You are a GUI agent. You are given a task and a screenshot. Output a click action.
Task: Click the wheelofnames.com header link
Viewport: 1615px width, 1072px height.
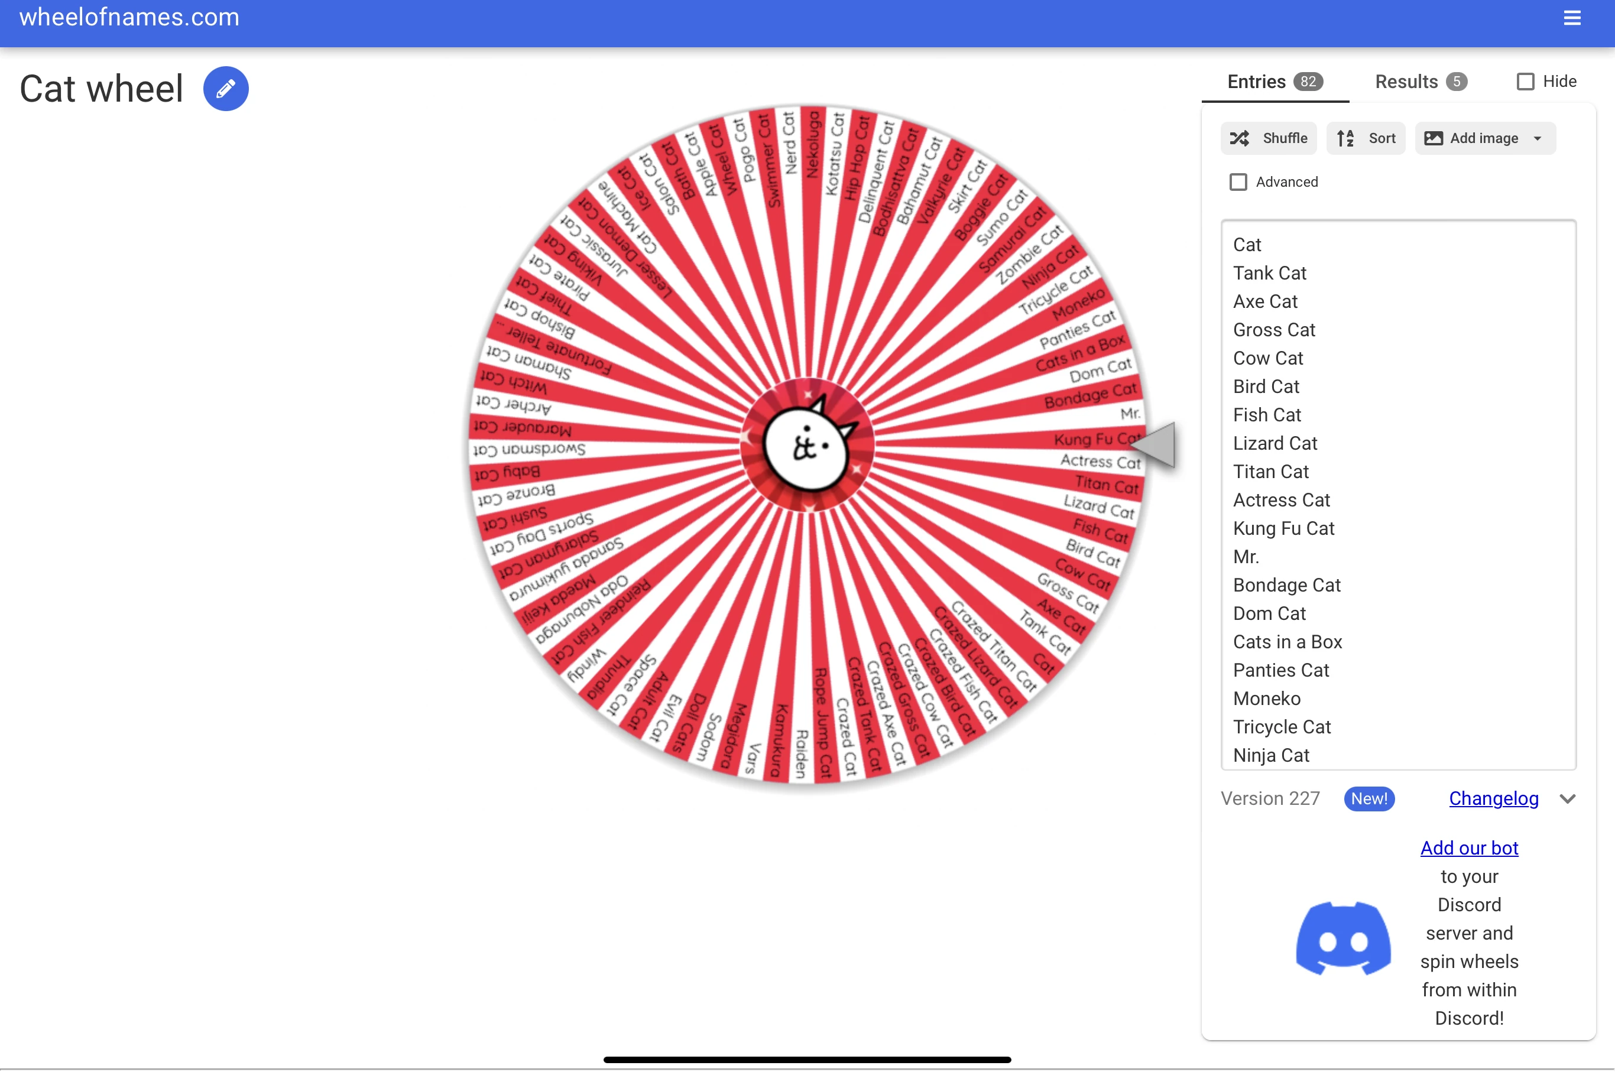coord(128,17)
